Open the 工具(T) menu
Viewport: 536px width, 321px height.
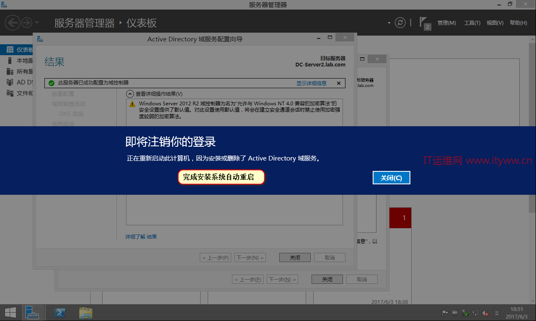(x=472, y=23)
